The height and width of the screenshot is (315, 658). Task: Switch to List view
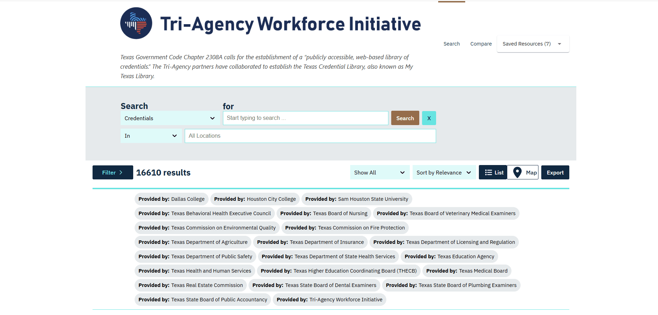coord(493,172)
